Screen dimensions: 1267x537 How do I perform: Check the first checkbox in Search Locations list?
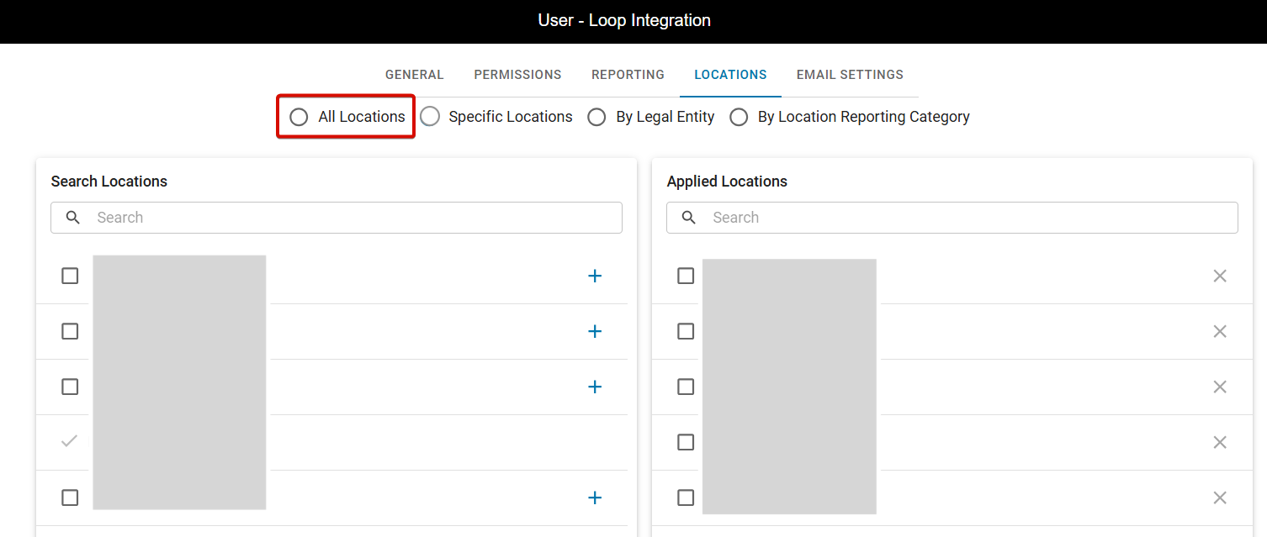(70, 276)
